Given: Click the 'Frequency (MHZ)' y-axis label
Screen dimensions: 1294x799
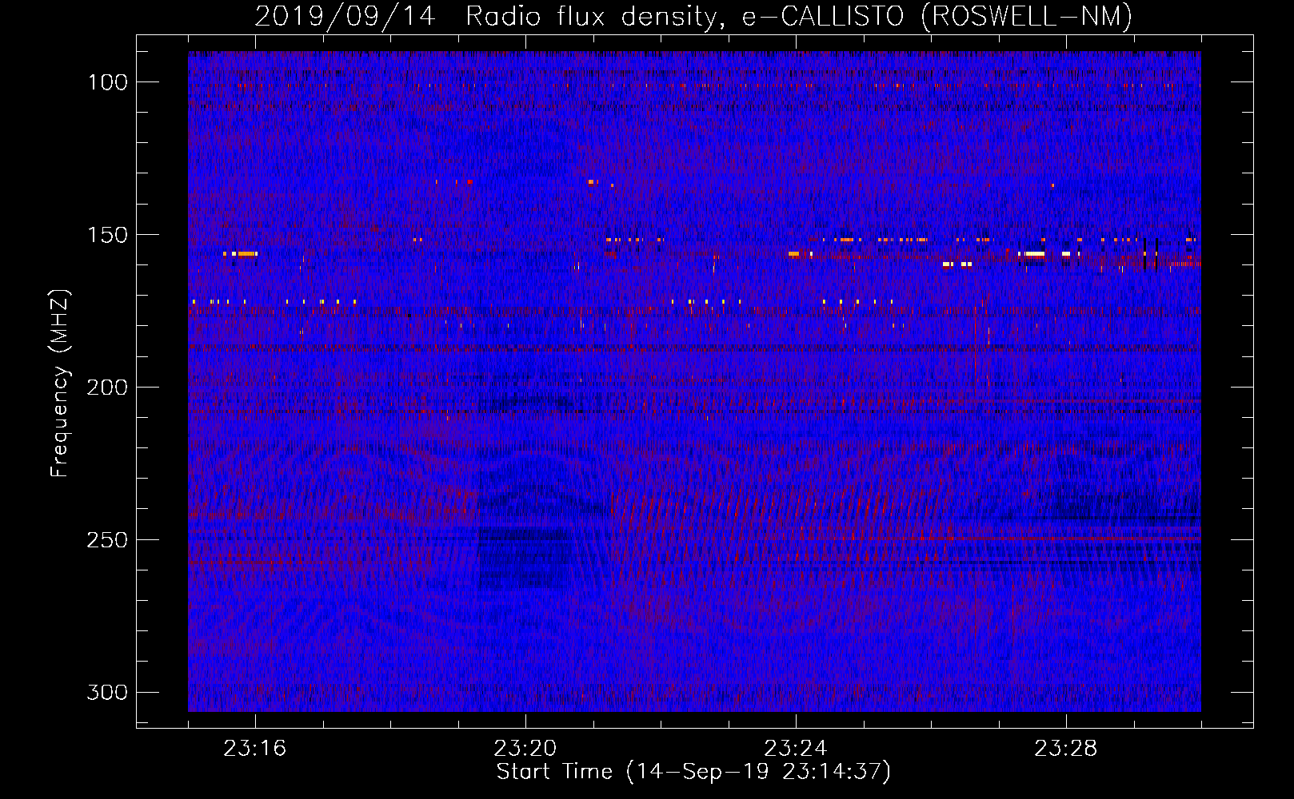Looking at the screenshot, I should coord(60,384).
